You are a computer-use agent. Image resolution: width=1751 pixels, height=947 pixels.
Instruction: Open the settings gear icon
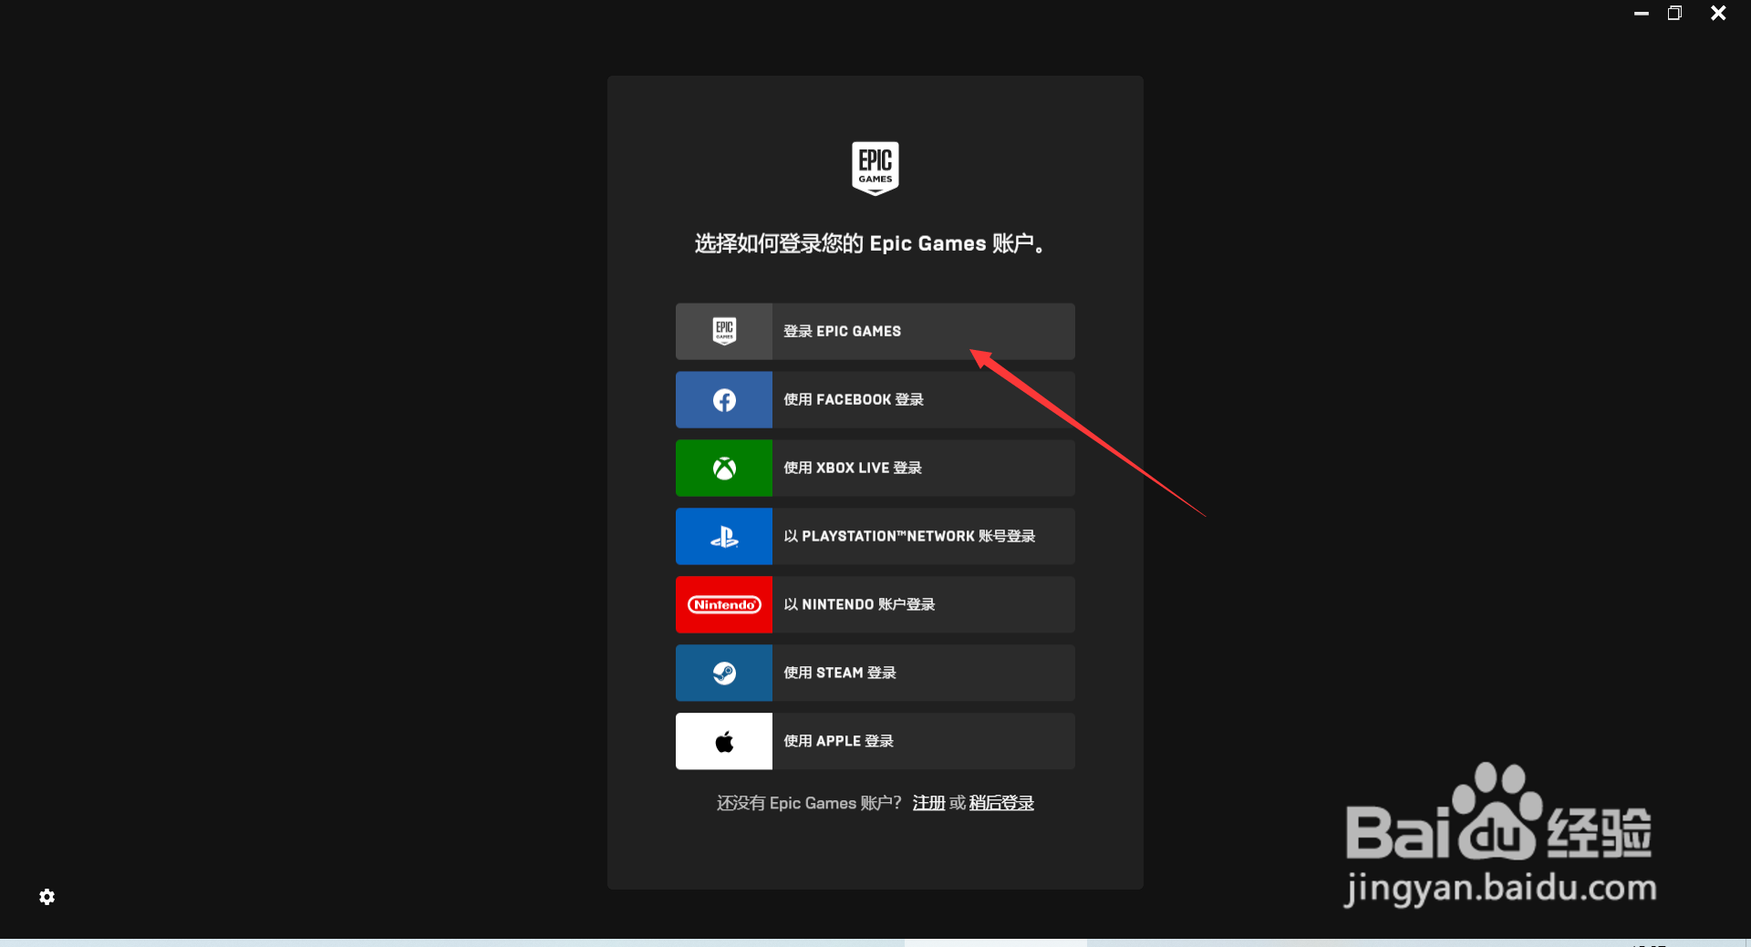(47, 897)
